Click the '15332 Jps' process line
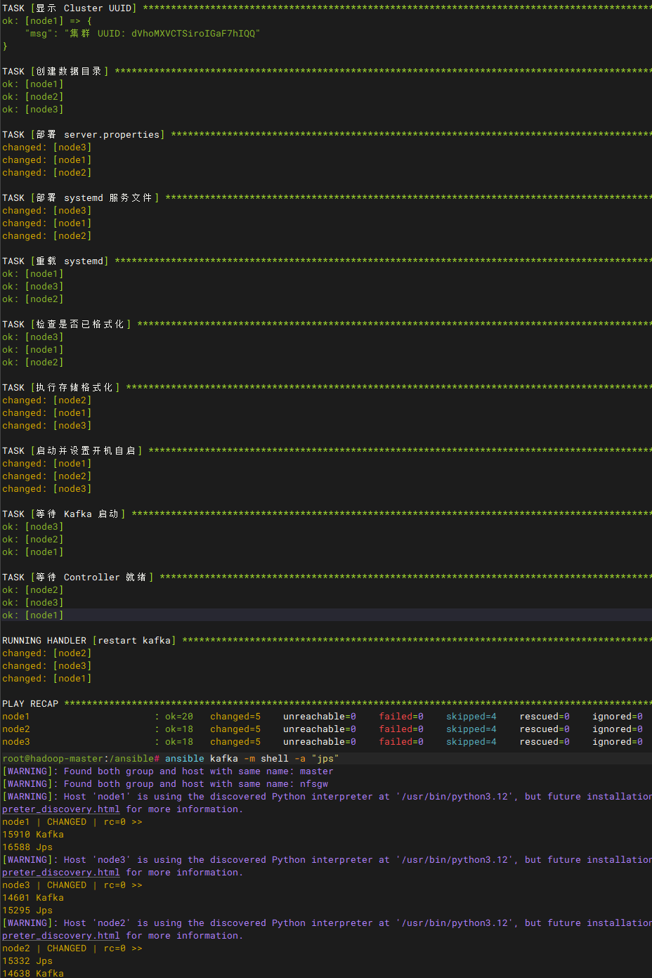 point(27,961)
